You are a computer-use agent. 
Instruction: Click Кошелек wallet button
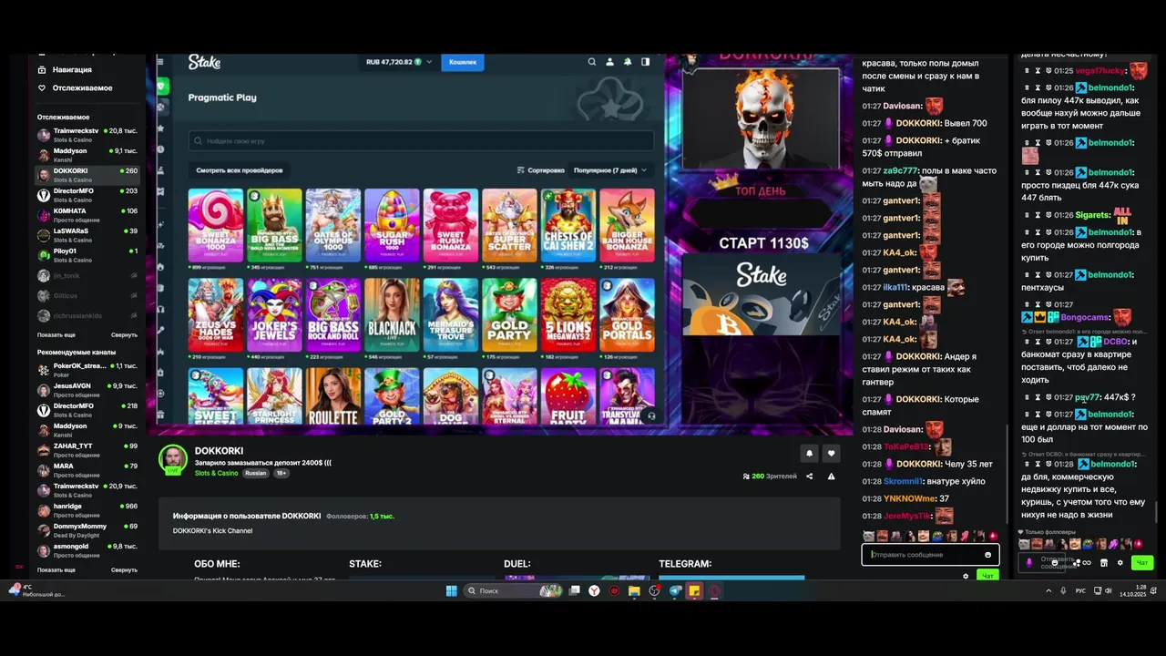463,62
